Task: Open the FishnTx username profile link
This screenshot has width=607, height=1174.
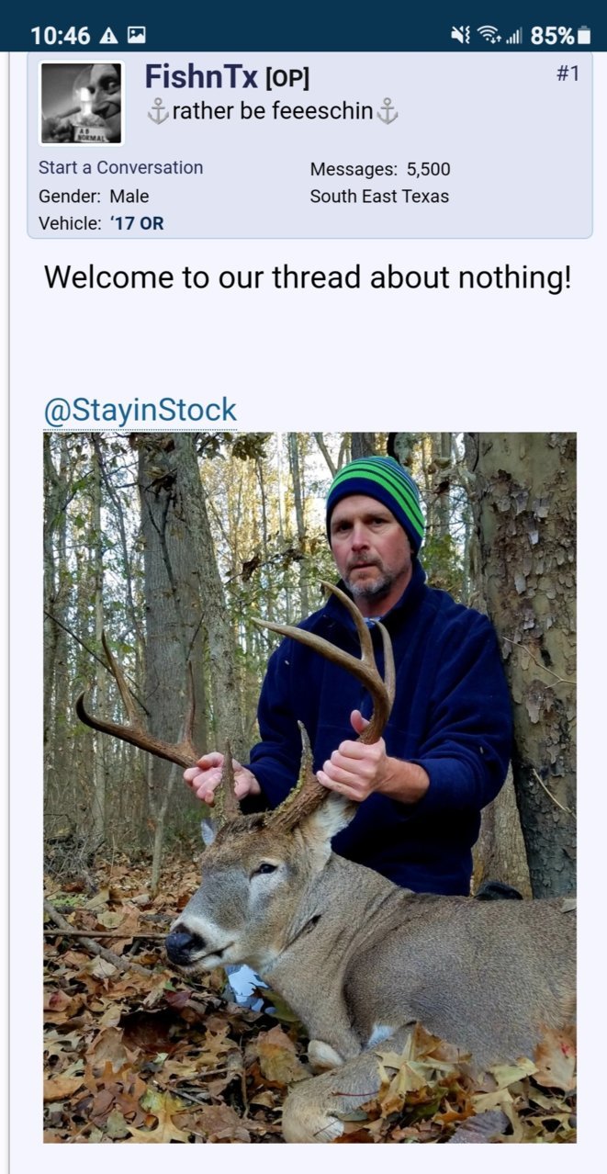Action: point(201,77)
